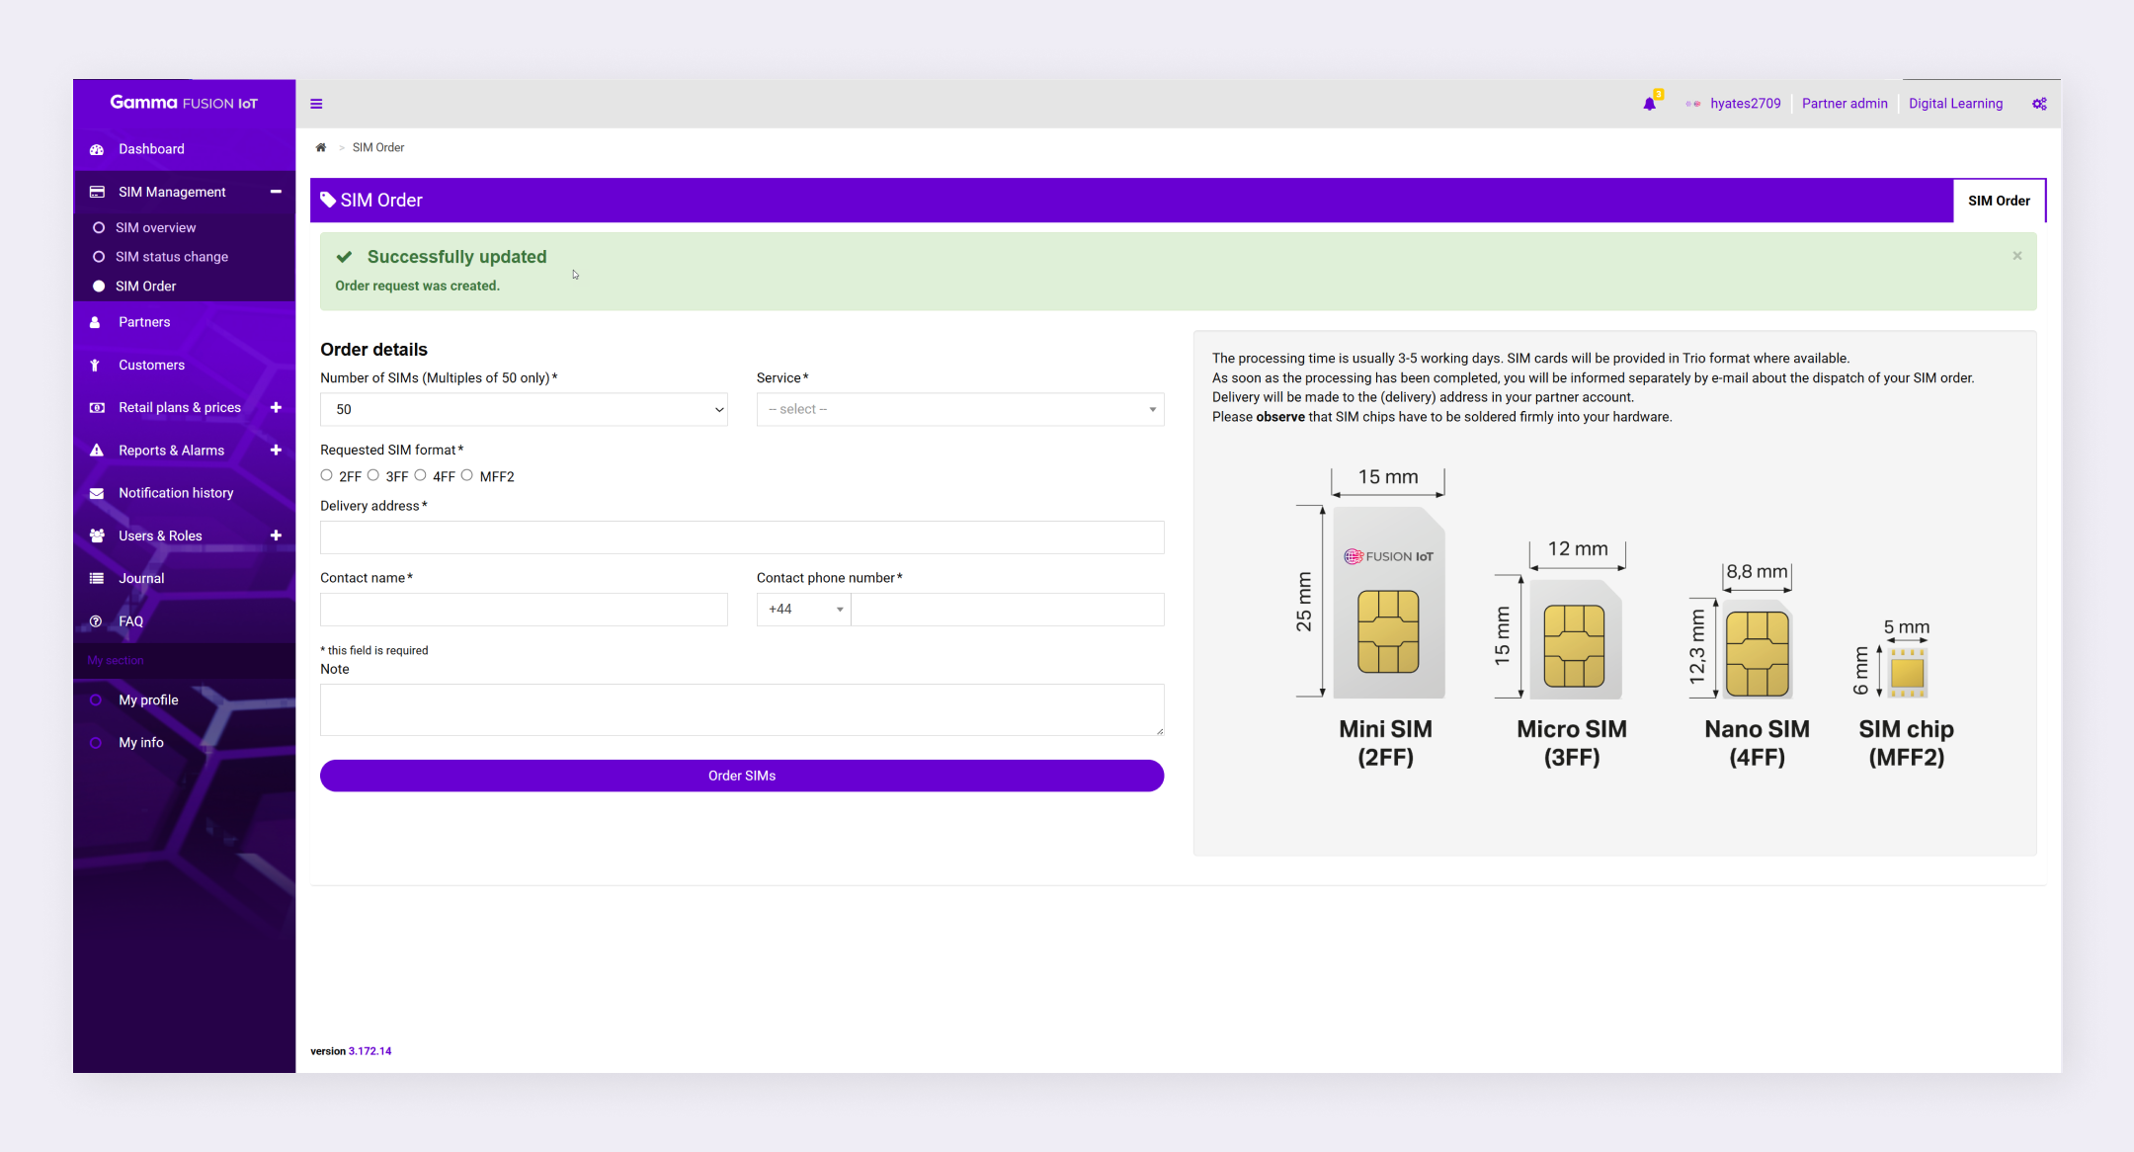Open the Number of SIMs dropdown

click(524, 409)
